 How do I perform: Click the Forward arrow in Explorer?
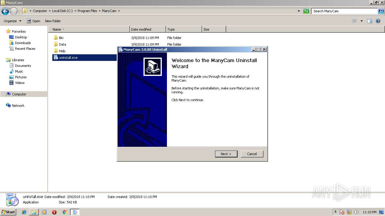tap(14, 11)
